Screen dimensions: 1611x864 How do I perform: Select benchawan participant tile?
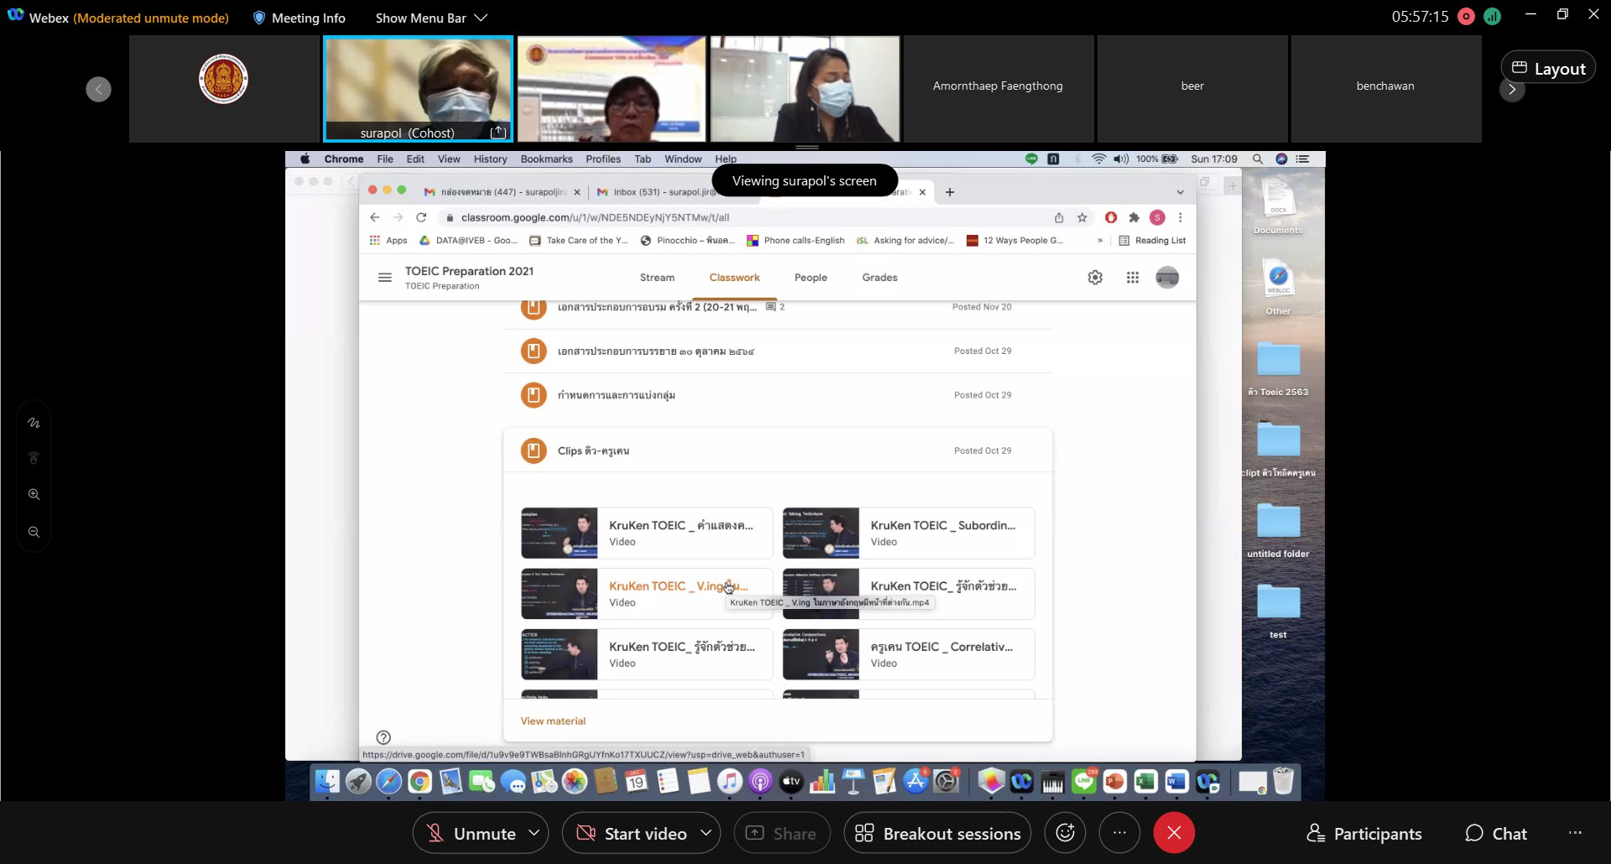click(1385, 89)
